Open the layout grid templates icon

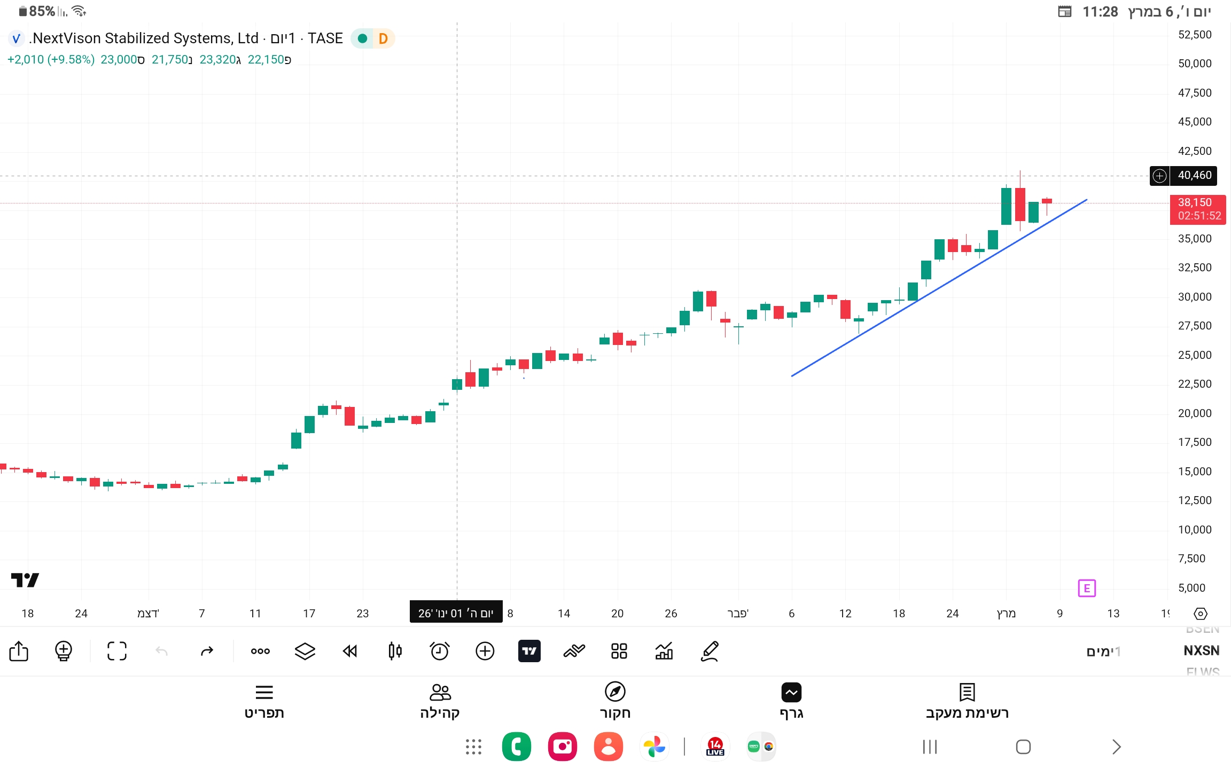coord(619,651)
